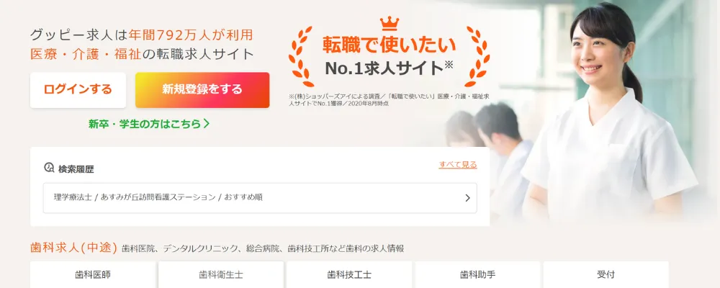The width and height of the screenshot is (720, 288).
Task: Click the left laurel wreath icon
Action: [302, 56]
